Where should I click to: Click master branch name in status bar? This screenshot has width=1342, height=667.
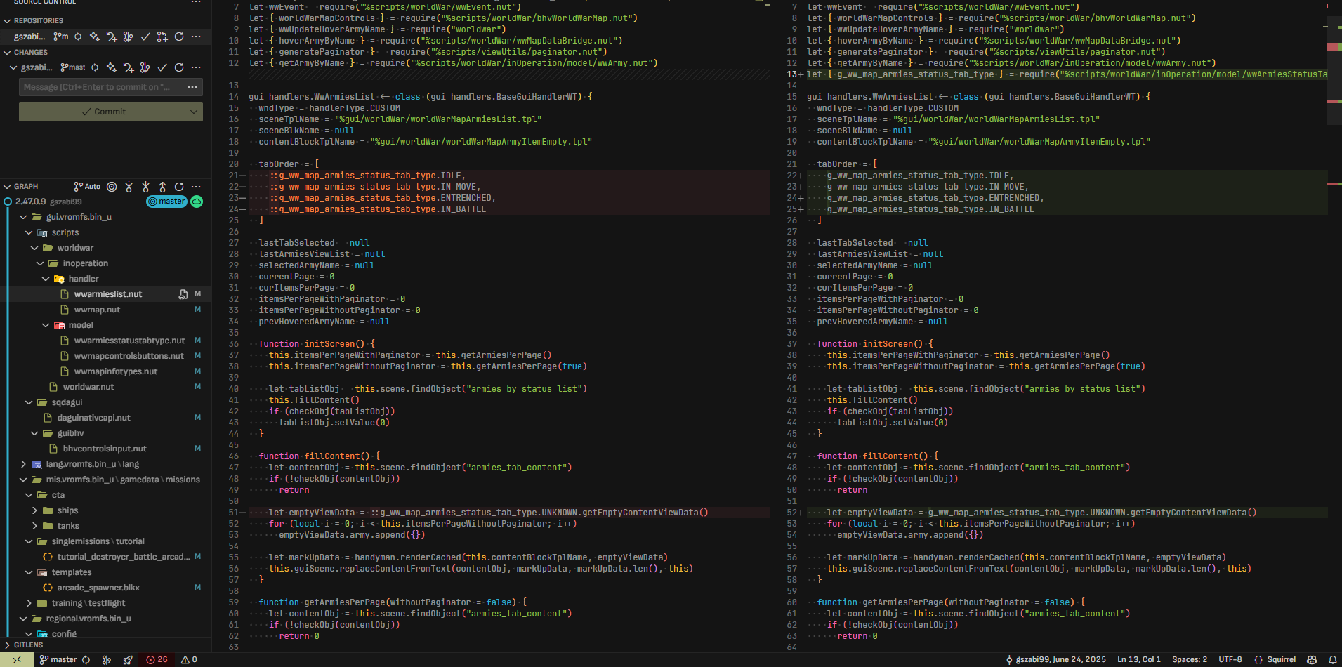tap(58, 660)
